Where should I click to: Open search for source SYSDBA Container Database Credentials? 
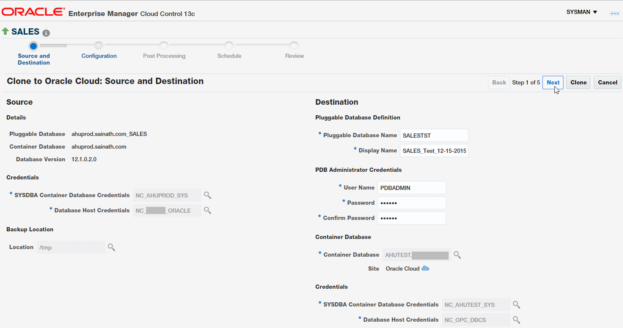tap(207, 195)
